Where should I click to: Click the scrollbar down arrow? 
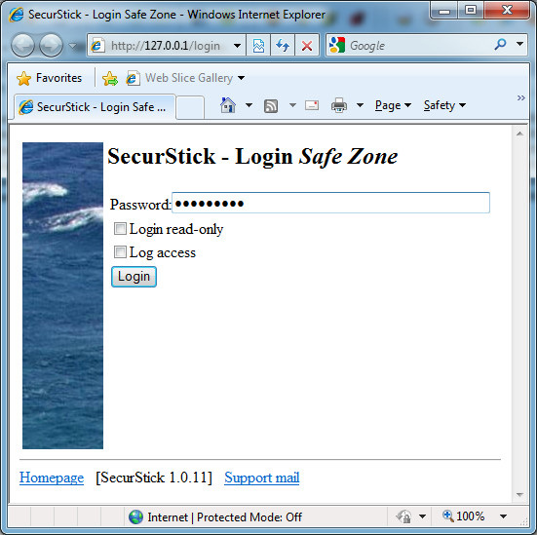[x=519, y=495]
